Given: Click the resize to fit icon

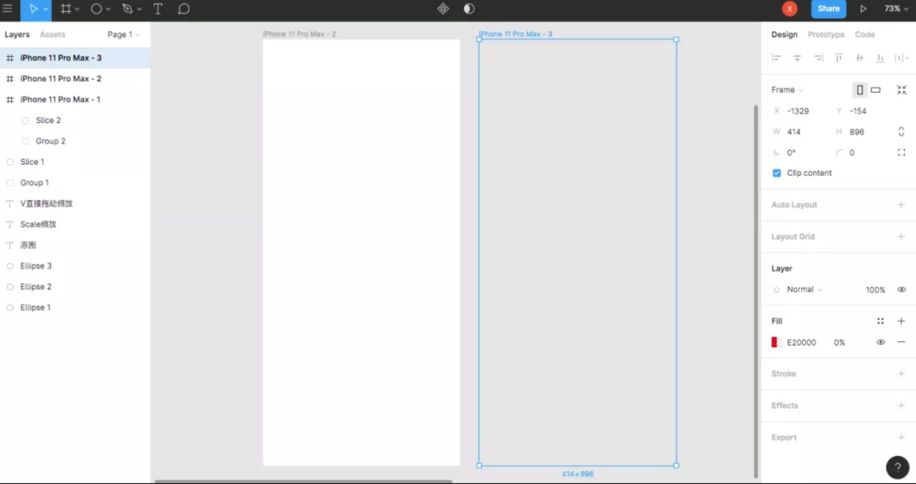Looking at the screenshot, I should [901, 90].
